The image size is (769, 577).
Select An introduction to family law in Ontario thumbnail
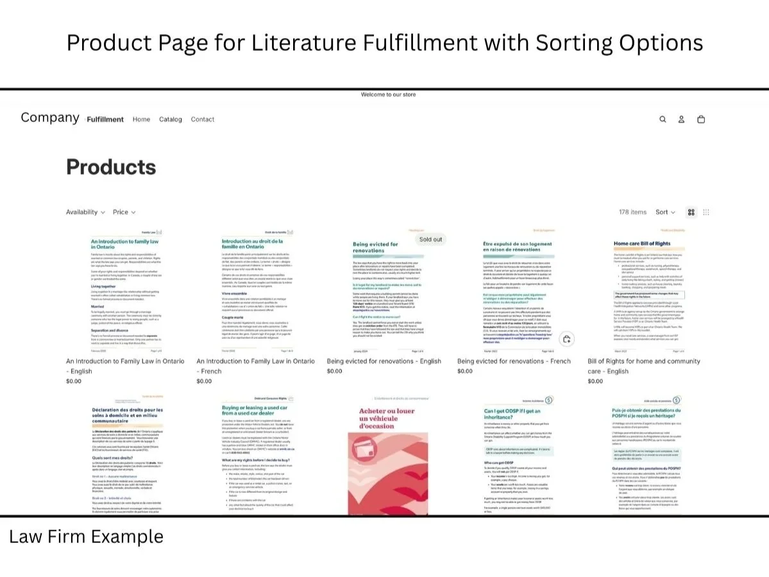pos(126,291)
